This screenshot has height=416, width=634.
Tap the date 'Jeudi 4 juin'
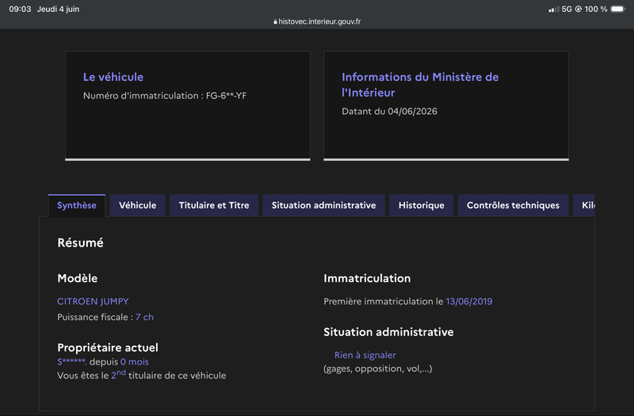[58, 9]
